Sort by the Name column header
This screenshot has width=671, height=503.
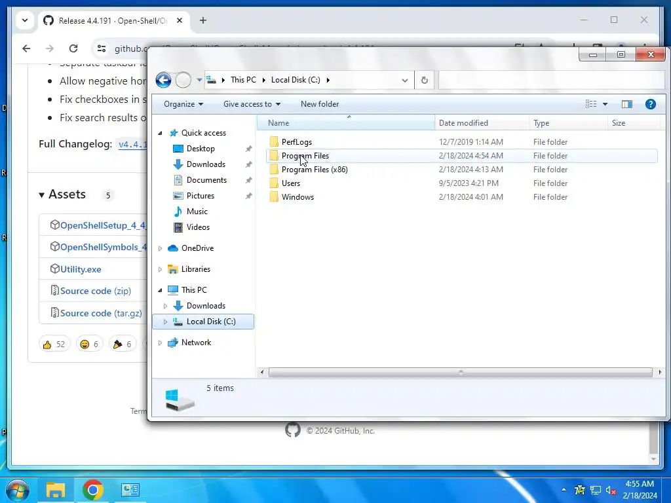(346, 122)
